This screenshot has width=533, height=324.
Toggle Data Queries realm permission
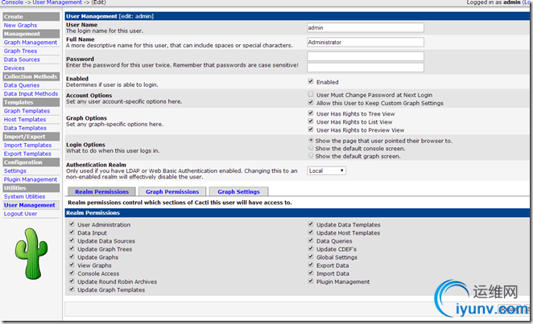coord(310,240)
